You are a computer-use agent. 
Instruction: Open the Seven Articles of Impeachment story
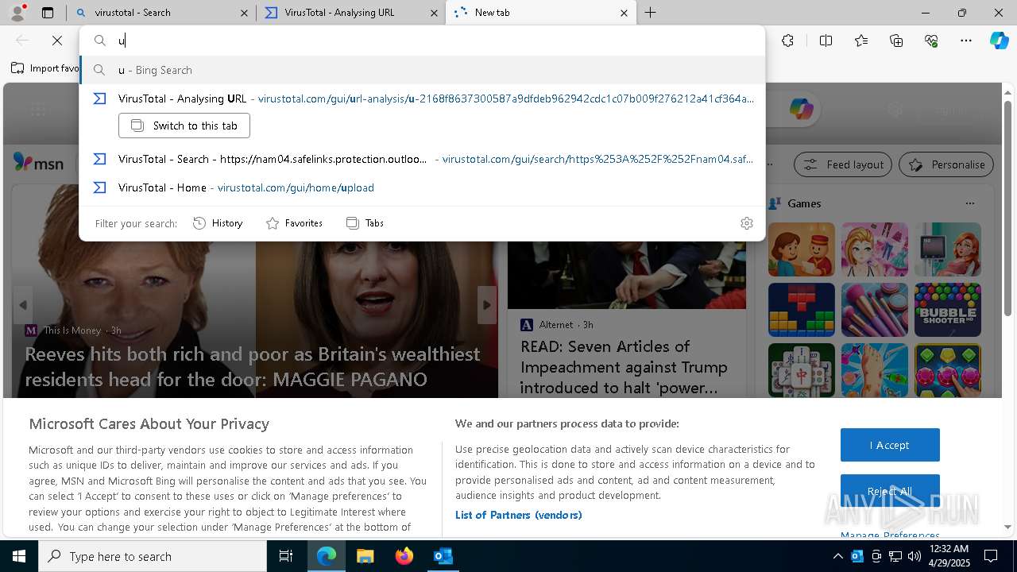pyautogui.click(x=624, y=367)
